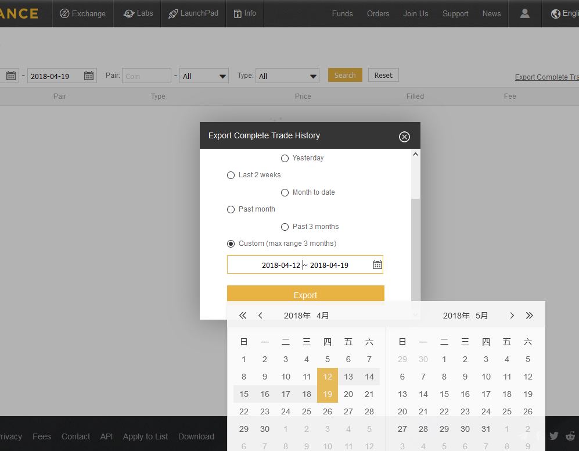
Task: Expand the Type dropdown set to All
Action: [287, 76]
